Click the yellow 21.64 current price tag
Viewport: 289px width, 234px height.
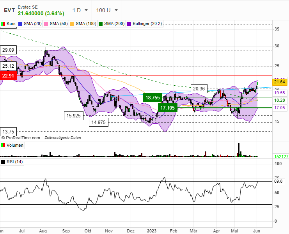tap(280, 82)
